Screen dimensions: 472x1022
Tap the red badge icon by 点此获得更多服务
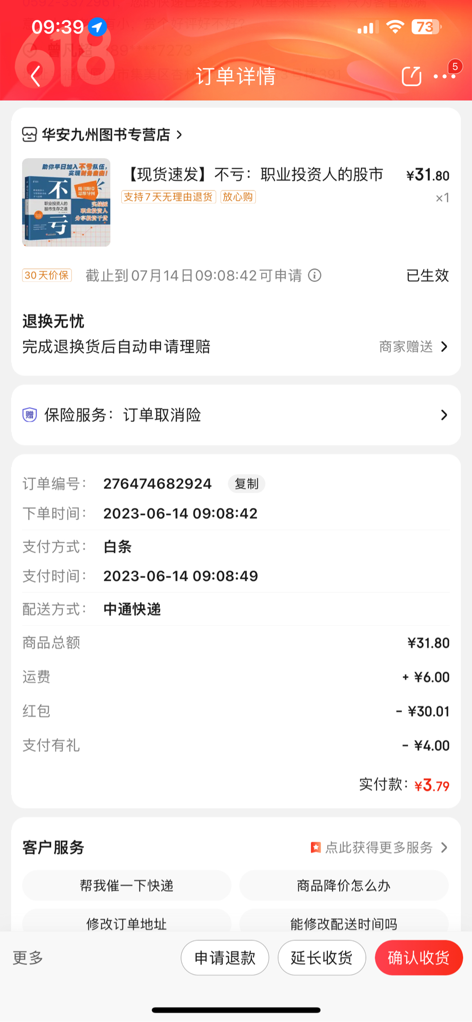(x=316, y=847)
